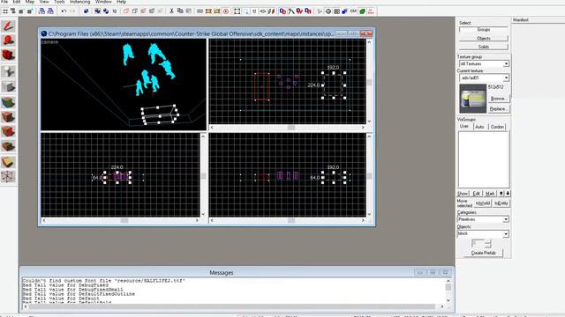Switch to the User VisGroups tab

click(464, 127)
